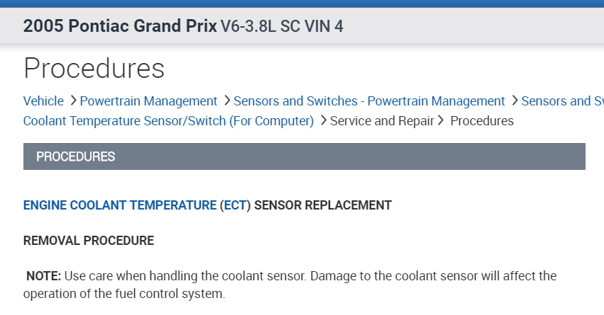Click the cut-off Sensors breadcrumb at right edge
Viewport: 604px width, 315px height.
pos(562,101)
